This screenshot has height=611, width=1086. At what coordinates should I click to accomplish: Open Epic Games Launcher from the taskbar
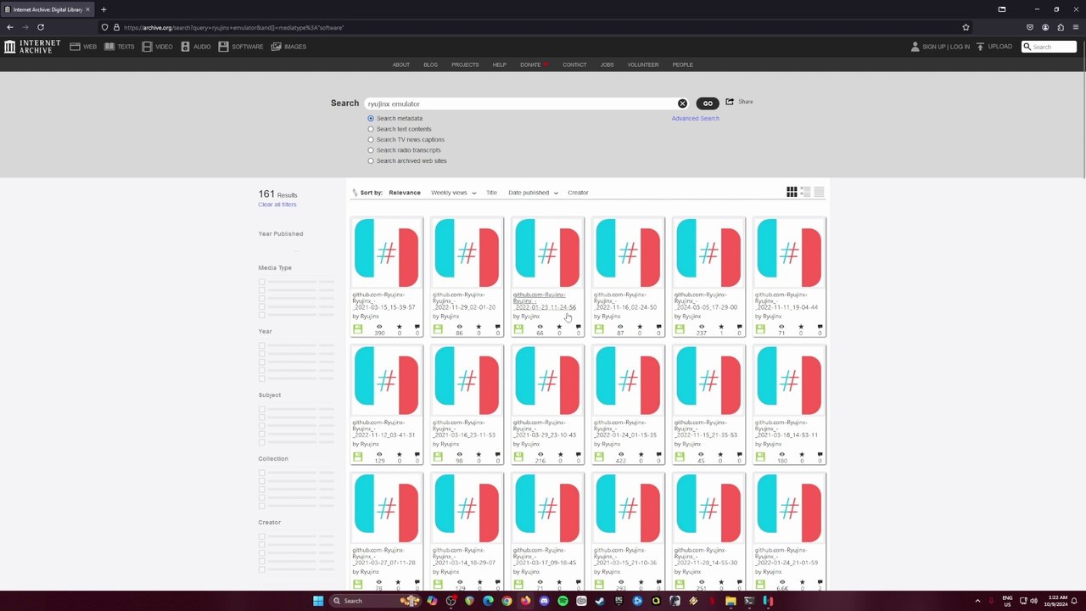click(x=619, y=601)
